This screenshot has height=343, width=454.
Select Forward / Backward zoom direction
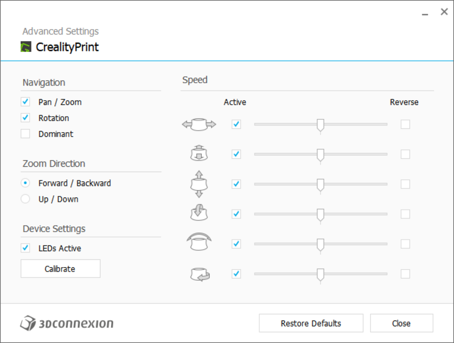tap(25, 183)
